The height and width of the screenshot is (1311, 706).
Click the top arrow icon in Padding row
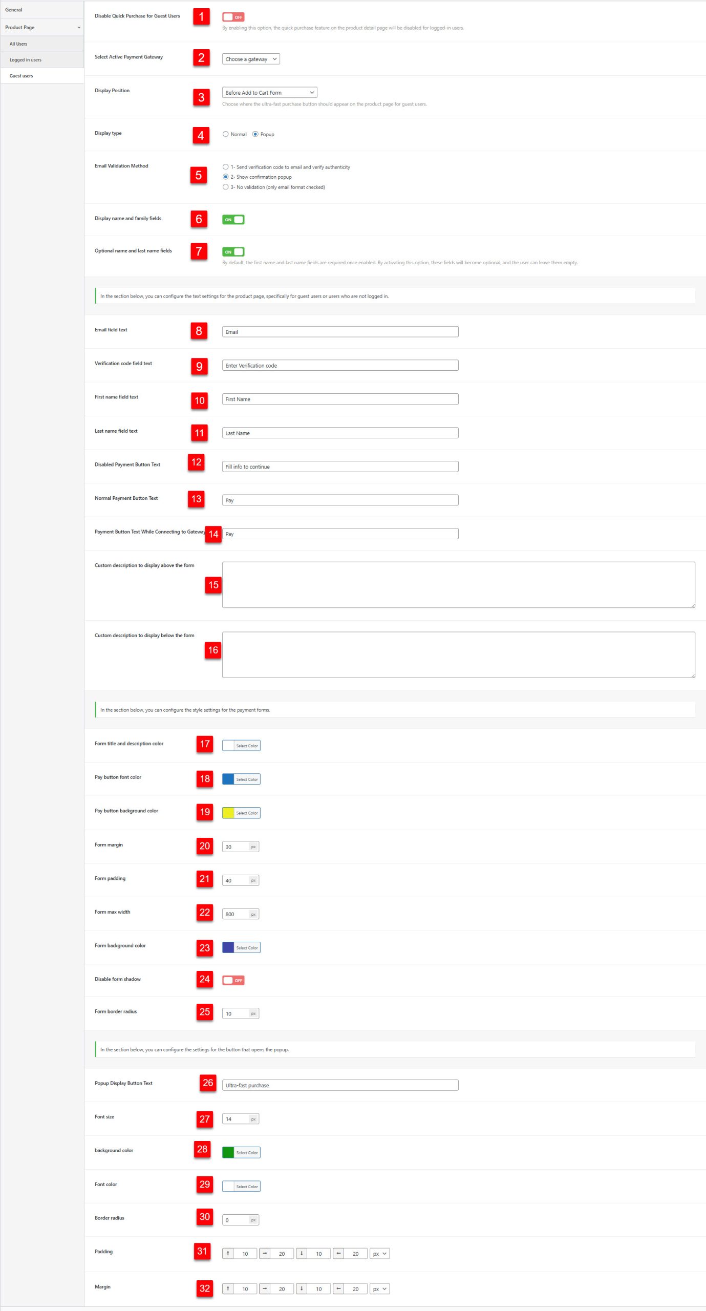coord(228,1253)
